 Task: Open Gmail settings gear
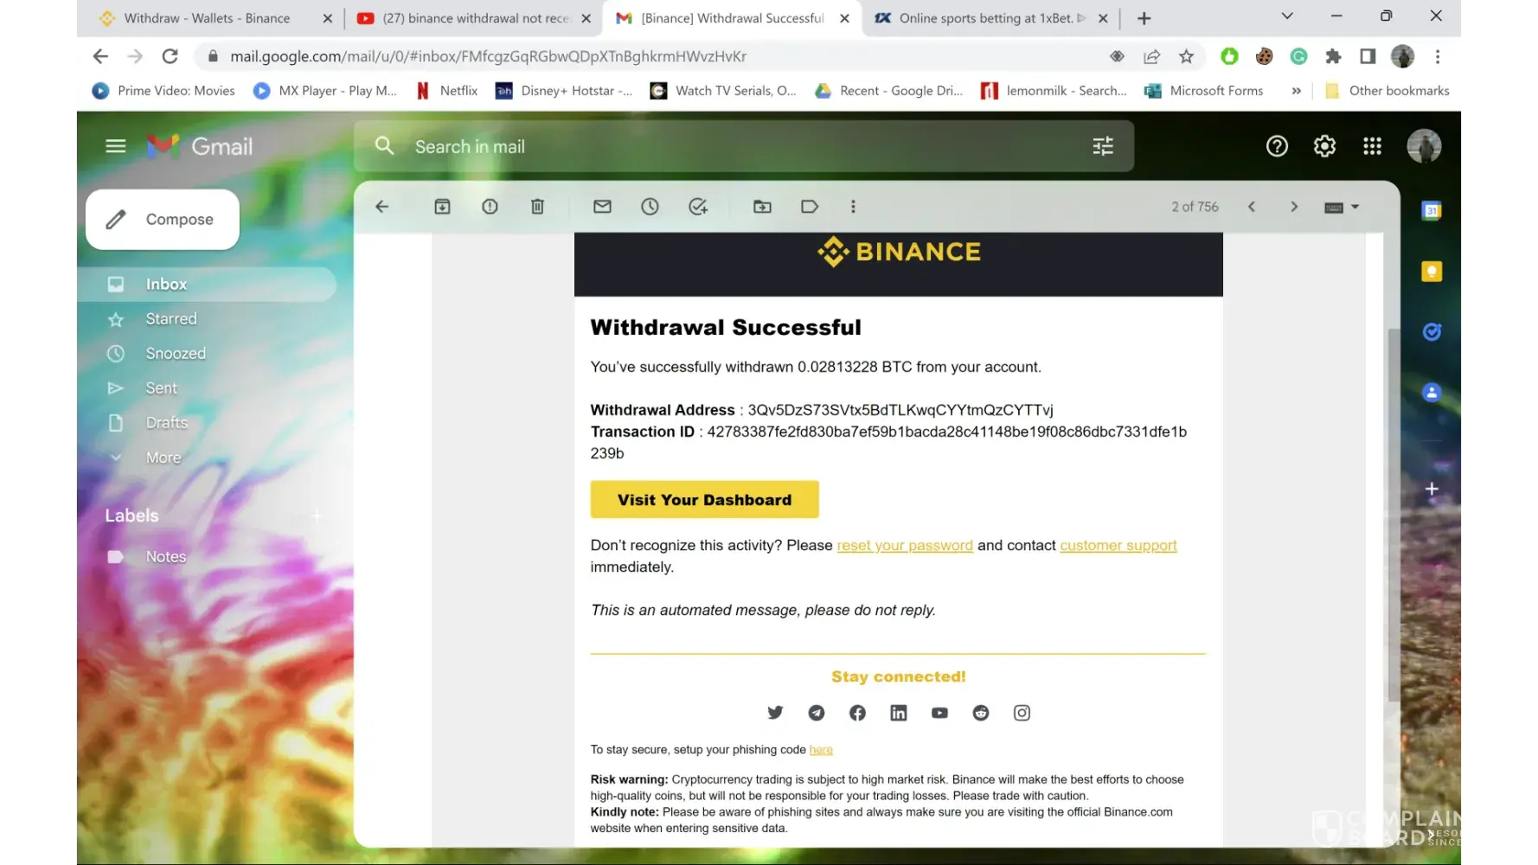click(1324, 146)
